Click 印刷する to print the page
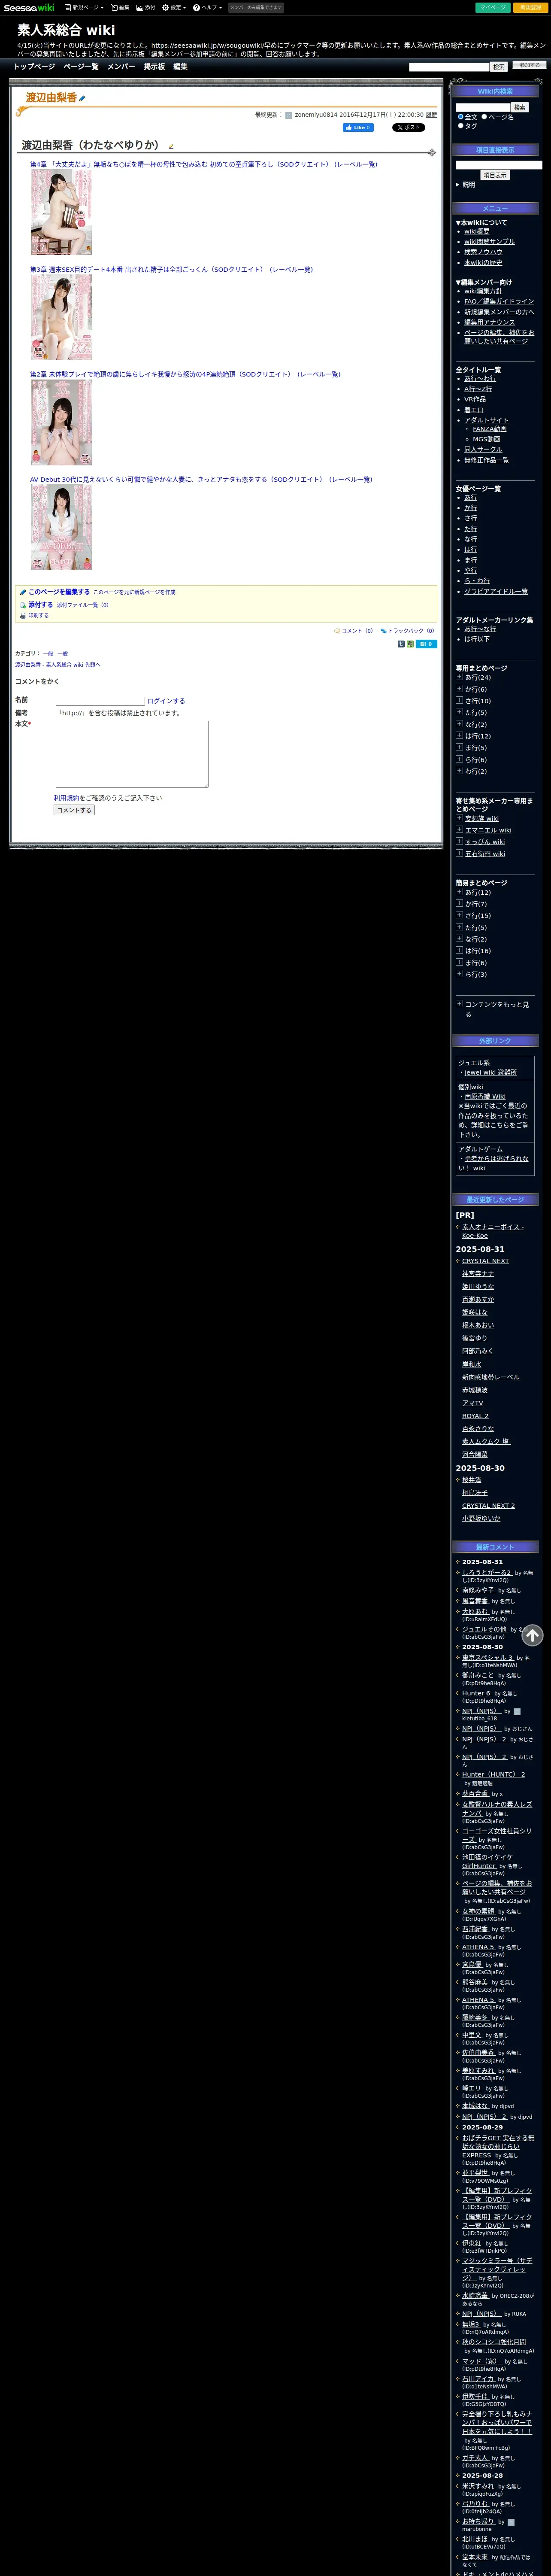This screenshot has width=551, height=2576. [34, 616]
